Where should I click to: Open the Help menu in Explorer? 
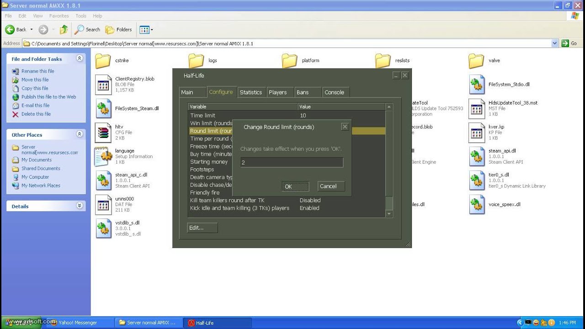[x=97, y=16]
